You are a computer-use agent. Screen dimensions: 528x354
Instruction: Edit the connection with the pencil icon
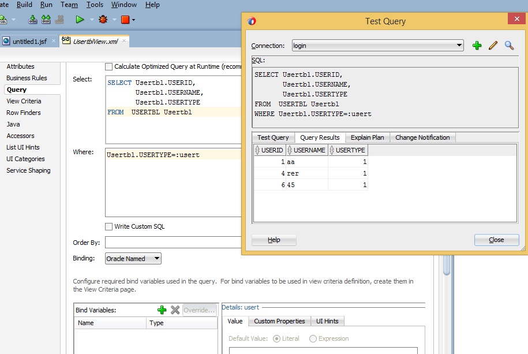[493, 46]
